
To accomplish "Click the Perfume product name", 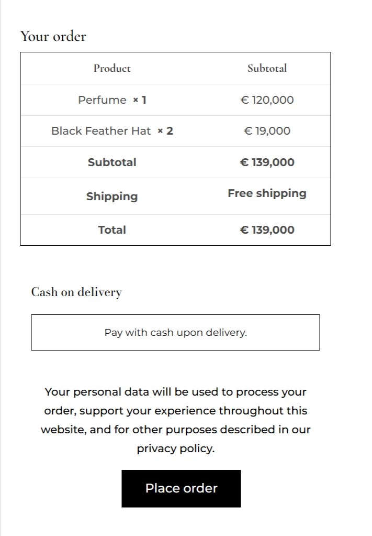I will coord(102,100).
